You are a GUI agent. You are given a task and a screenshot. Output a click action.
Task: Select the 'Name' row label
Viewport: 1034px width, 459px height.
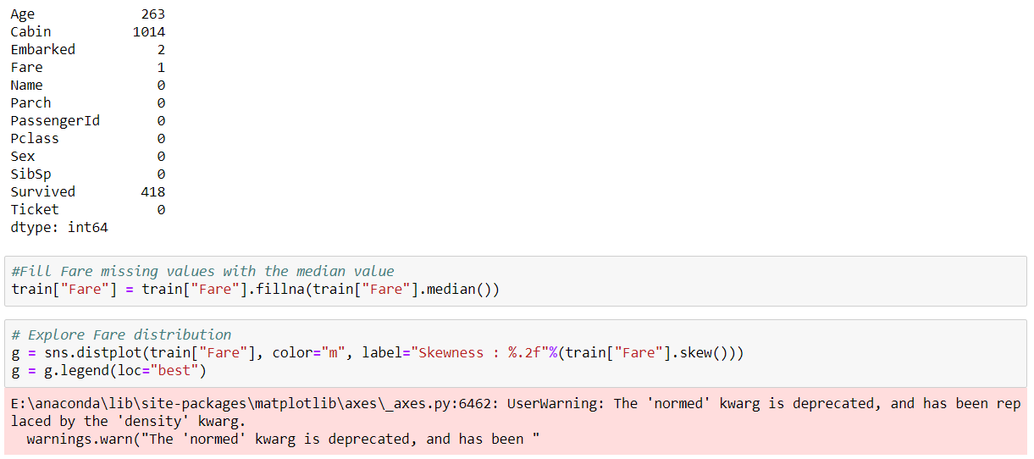(26, 86)
